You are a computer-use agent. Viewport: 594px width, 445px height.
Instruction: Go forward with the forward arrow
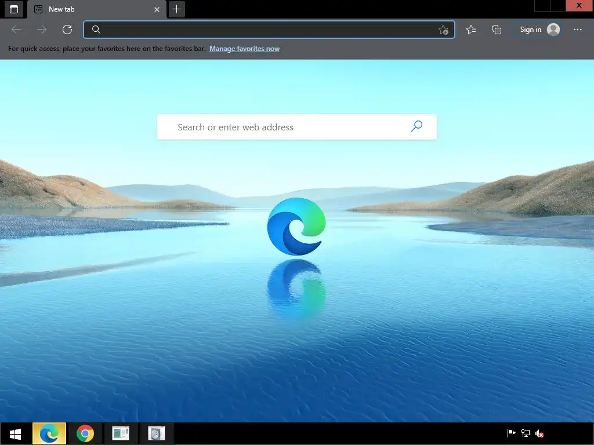click(x=42, y=30)
